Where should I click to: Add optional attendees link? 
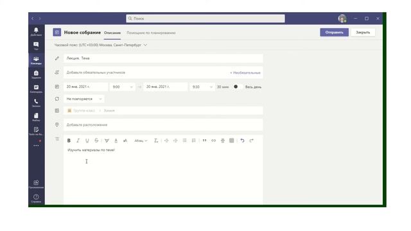pos(245,73)
